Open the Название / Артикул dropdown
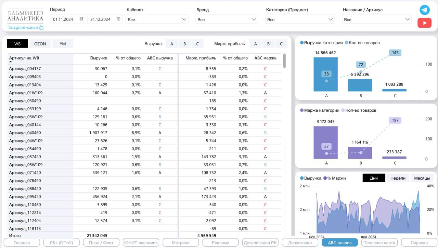 pyautogui.click(x=377, y=19)
